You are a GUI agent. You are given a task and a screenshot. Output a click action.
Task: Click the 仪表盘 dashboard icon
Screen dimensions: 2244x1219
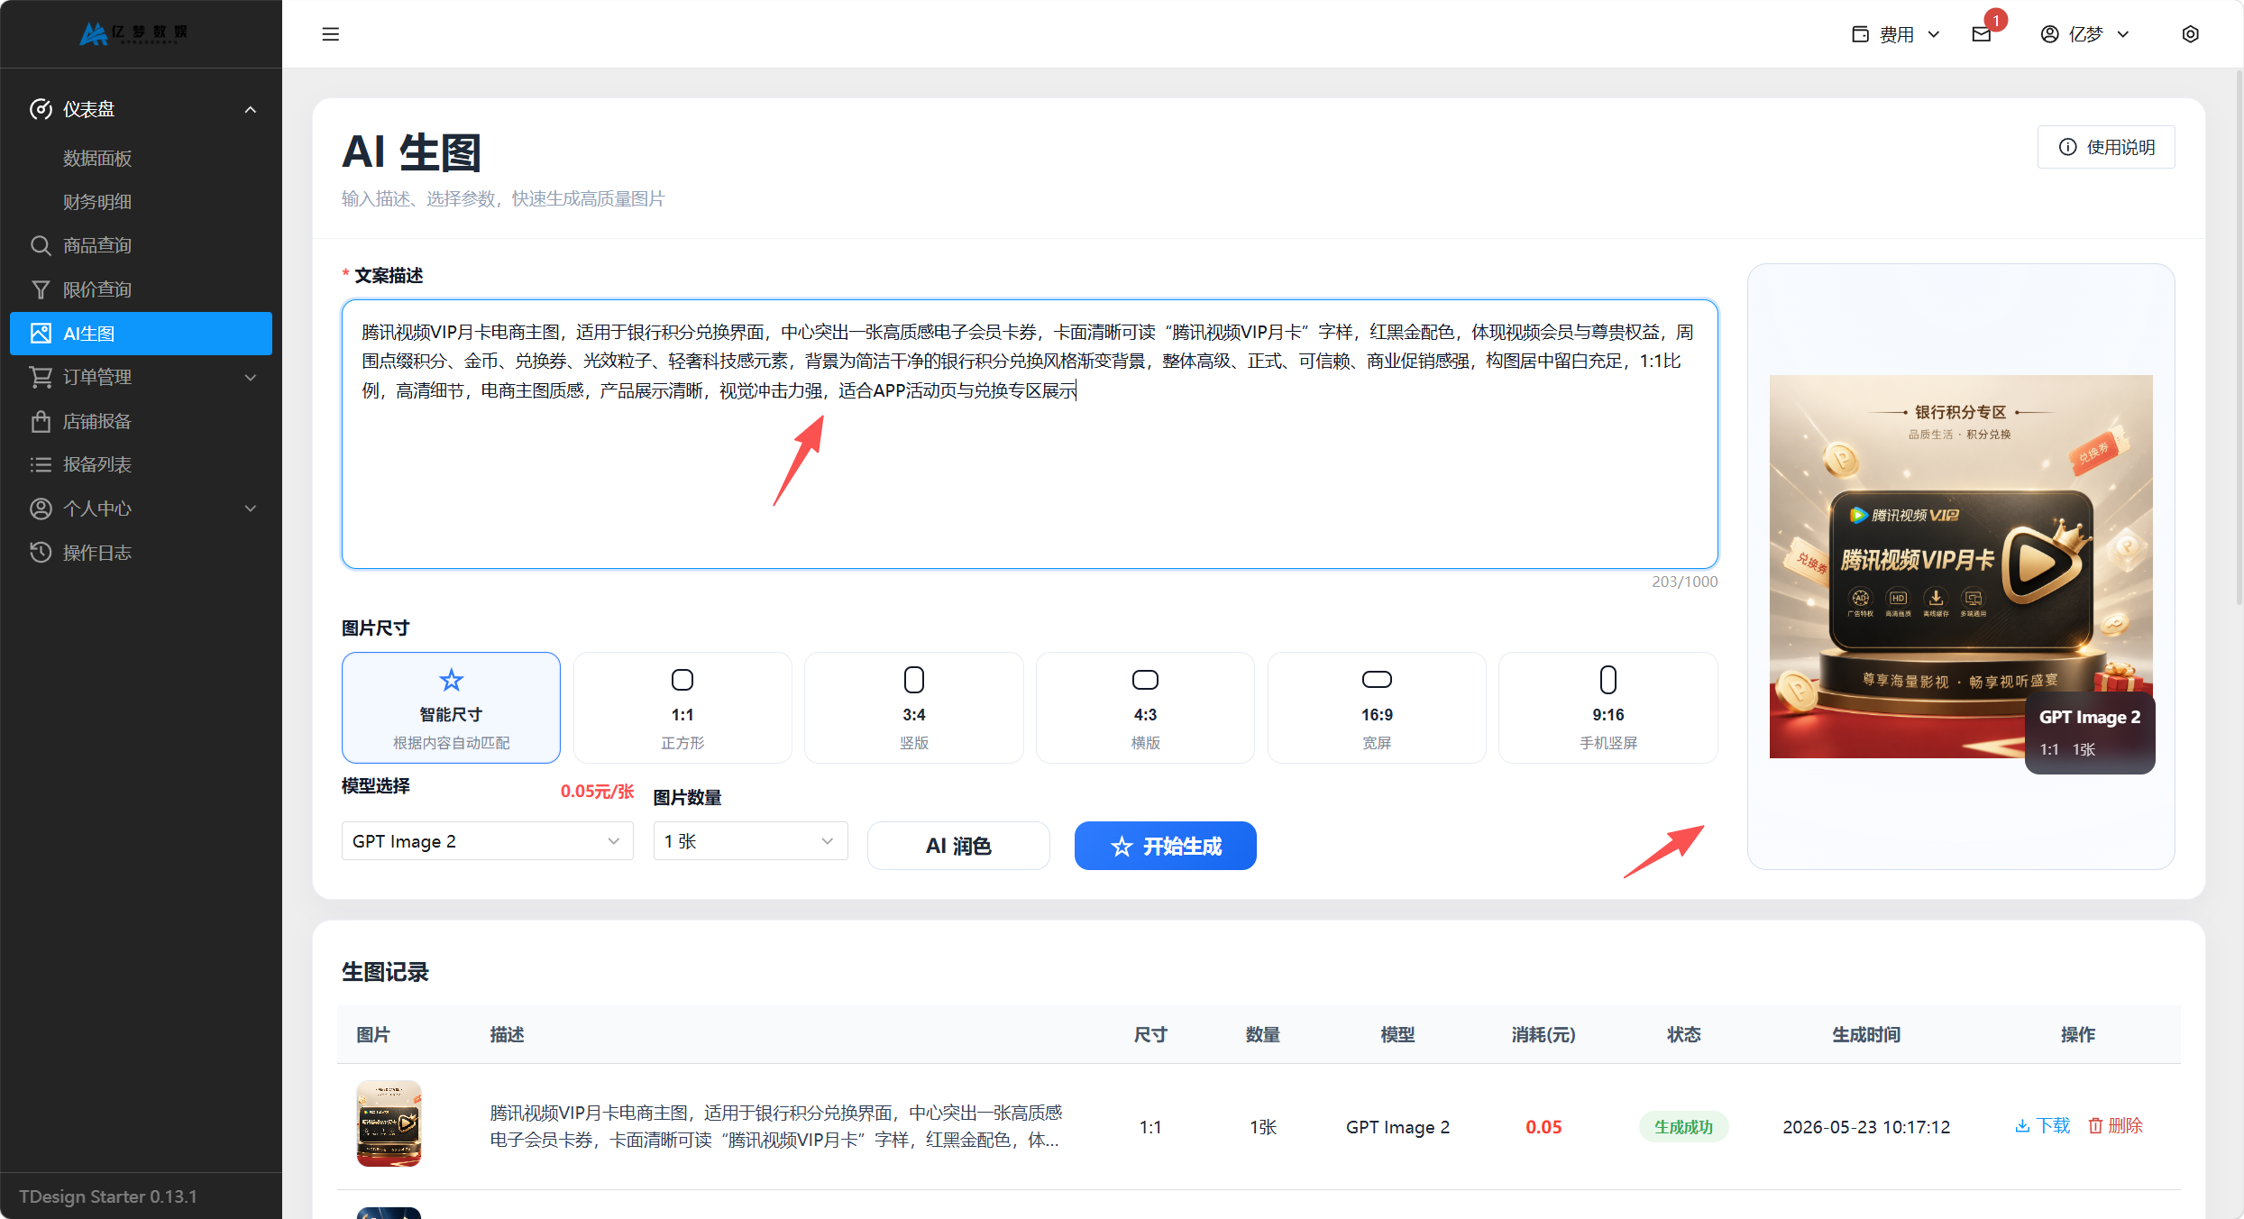pos(41,109)
